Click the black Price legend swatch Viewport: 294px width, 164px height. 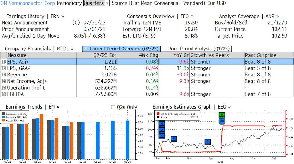click(x=158, y=117)
